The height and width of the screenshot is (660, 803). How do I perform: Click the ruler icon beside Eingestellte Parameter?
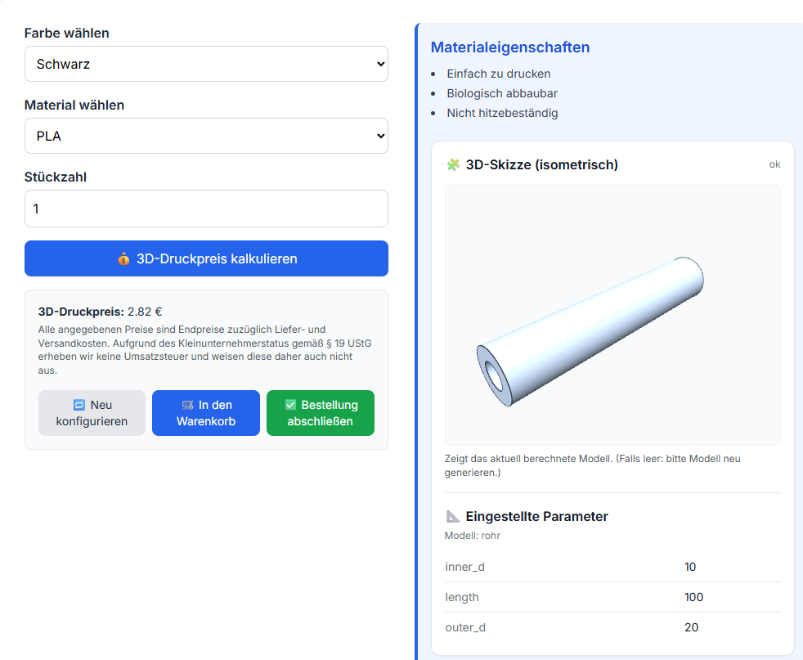451,516
